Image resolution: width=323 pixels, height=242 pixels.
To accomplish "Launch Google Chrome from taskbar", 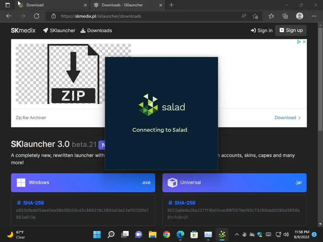I will 167,234.
